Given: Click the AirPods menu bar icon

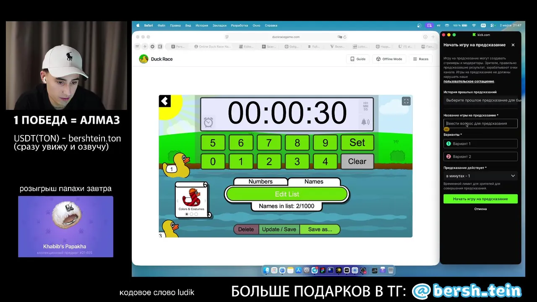Looking at the screenshot, I should coord(447,25).
